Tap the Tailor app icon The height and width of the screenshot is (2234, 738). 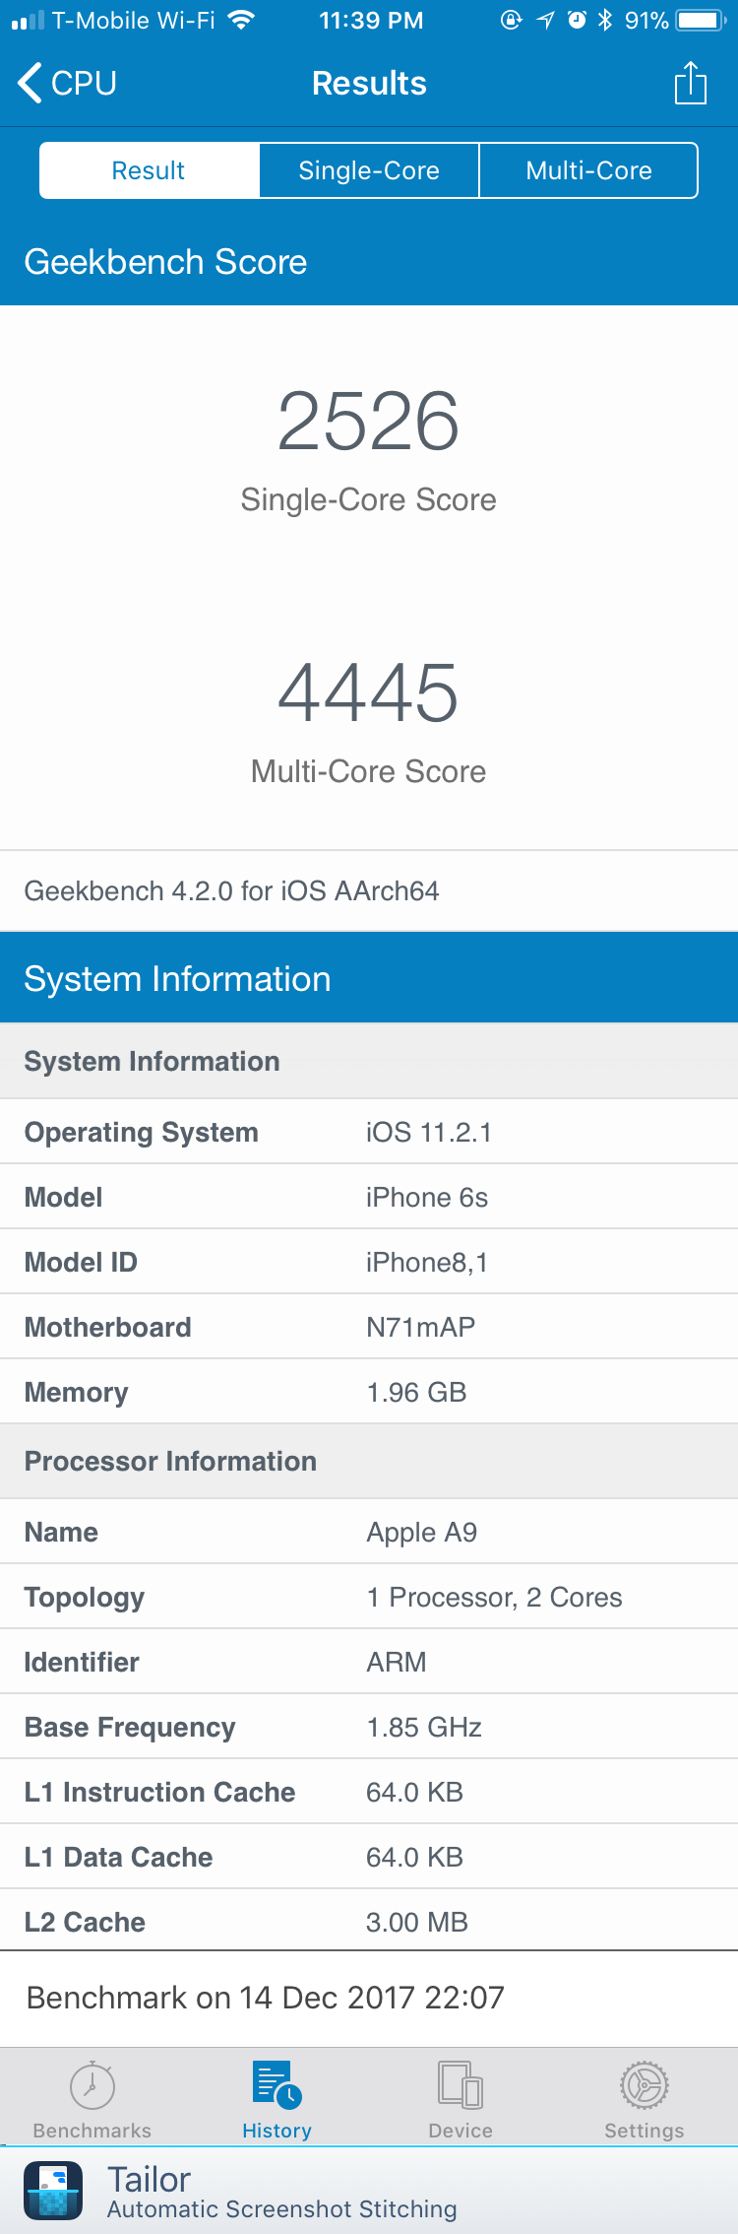click(x=53, y=2191)
